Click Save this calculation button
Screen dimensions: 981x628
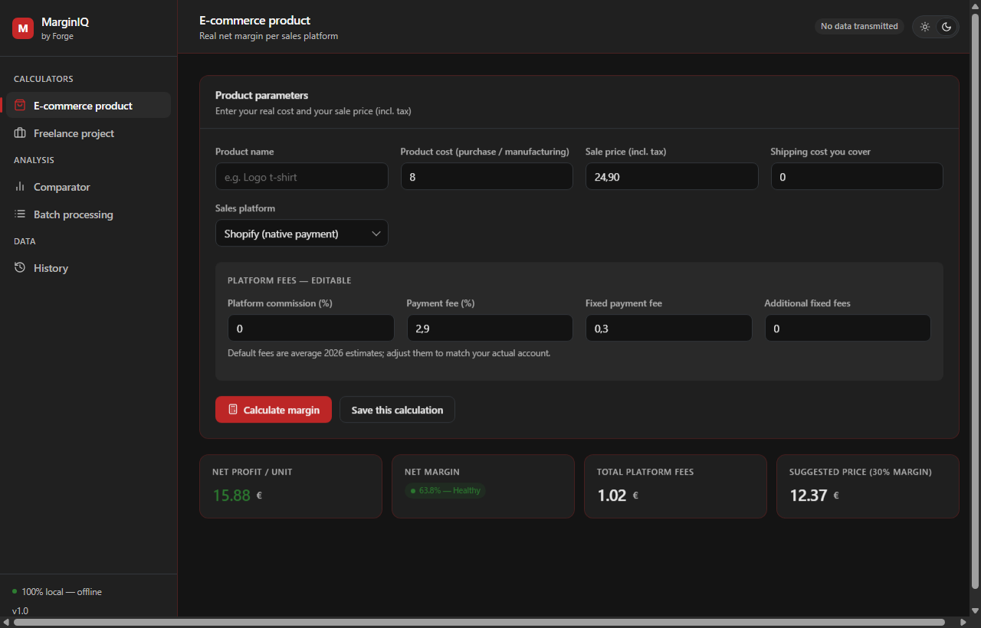(397, 410)
